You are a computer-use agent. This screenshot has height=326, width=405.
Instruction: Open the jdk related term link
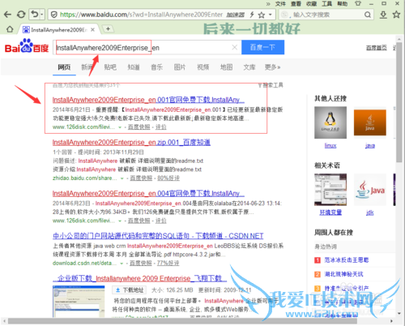click(x=370, y=212)
